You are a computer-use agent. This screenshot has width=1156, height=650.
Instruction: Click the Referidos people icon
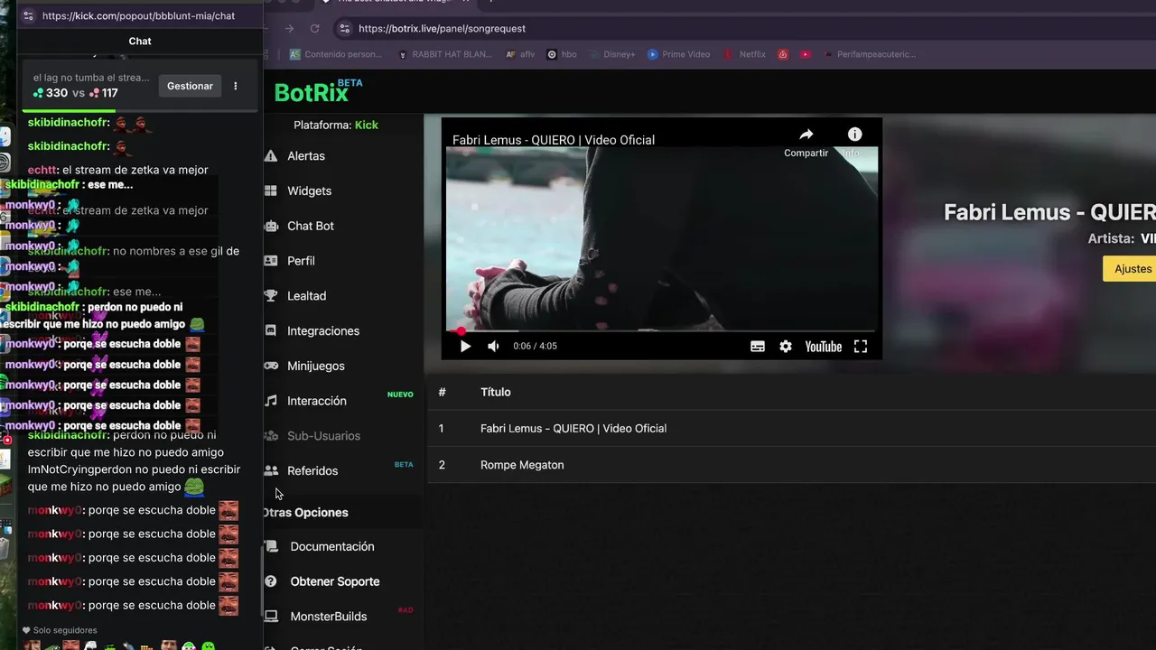point(270,471)
